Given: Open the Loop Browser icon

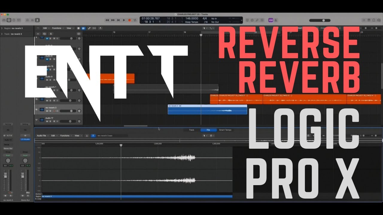Looking at the screenshot, I should point(374,20).
